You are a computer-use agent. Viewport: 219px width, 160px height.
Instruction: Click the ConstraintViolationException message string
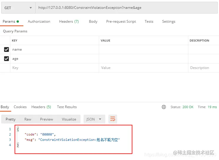click(79, 140)
